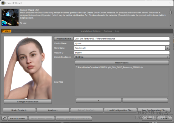
Task: Go to the Options tab
Action: click(x=108, y=31)
